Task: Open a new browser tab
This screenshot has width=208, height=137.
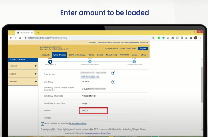Action: pyautogui.click(x=38, y=33)
